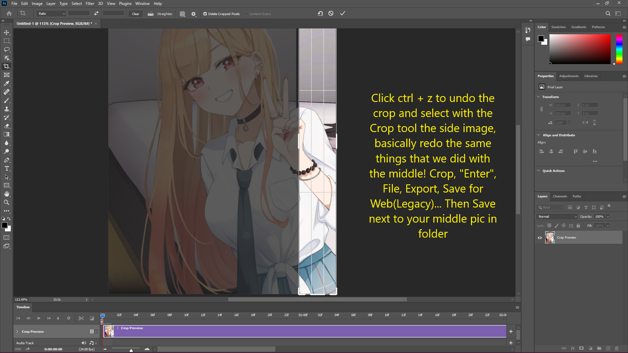This screenshot has height=353, width=628.
Task: Open the crop overlay grid options
Action: point(183,14)
